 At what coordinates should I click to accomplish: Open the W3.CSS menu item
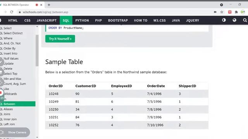[x=159, y=20]
